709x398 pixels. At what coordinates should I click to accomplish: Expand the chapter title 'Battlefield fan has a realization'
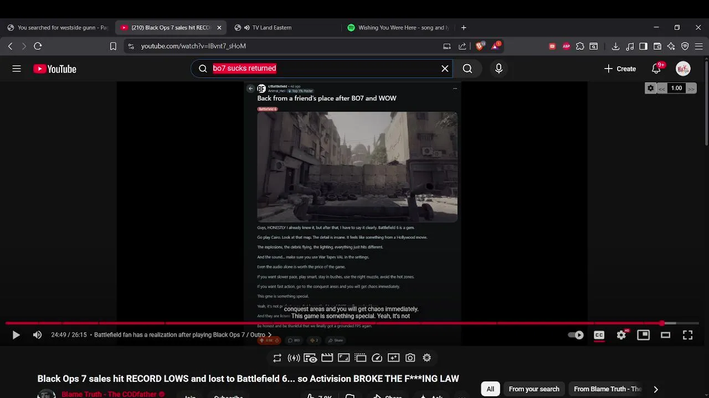pos(183,335)
